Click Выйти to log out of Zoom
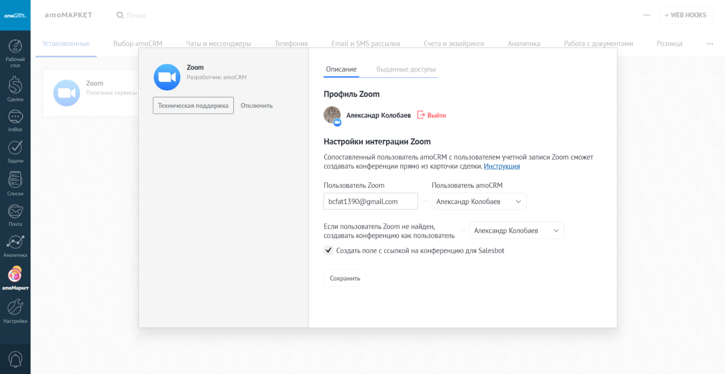Screen dimensions: 725x374 436,115
